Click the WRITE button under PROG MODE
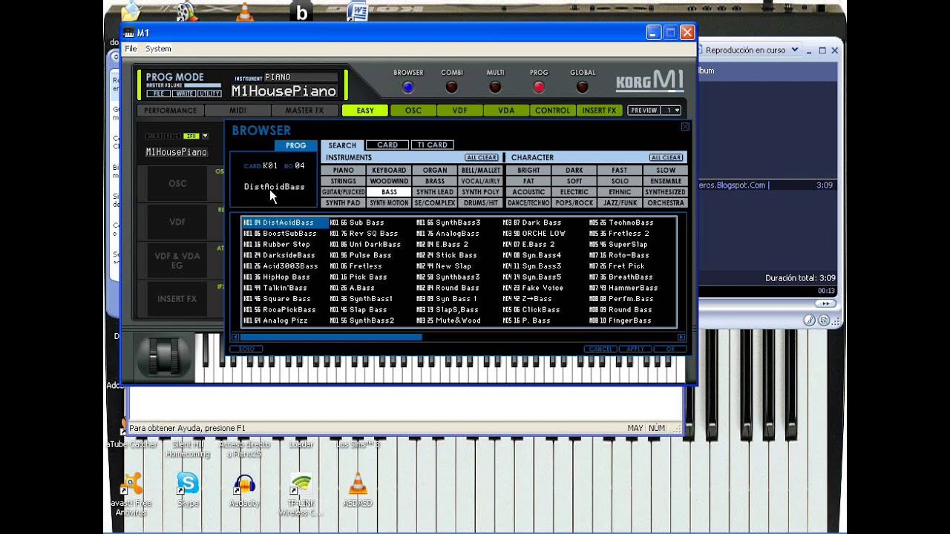This screenshot has width=950, height=534. click(x=183, y=94)
